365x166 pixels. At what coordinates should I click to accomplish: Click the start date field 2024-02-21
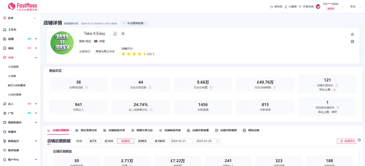coord(180,141)
